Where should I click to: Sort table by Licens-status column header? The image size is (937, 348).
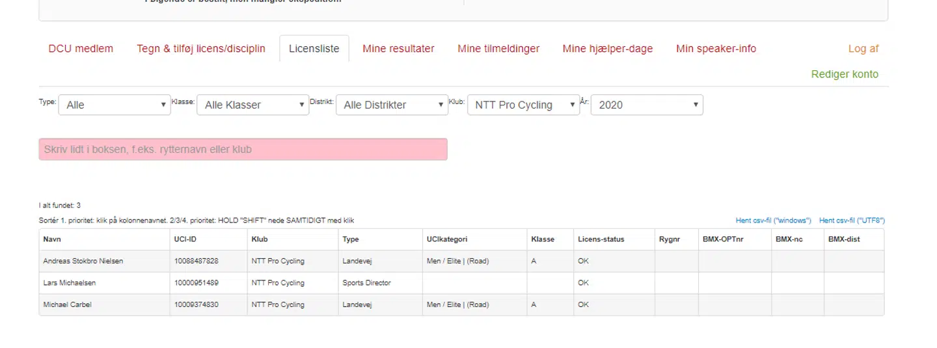(x=601, y=239)
